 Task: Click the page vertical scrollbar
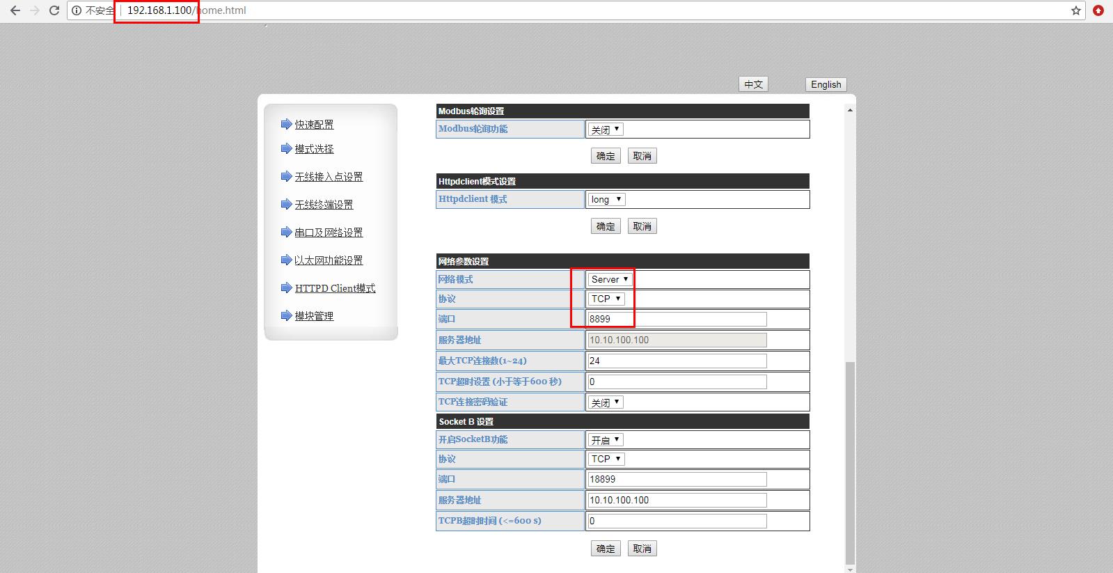coord(850,460)
